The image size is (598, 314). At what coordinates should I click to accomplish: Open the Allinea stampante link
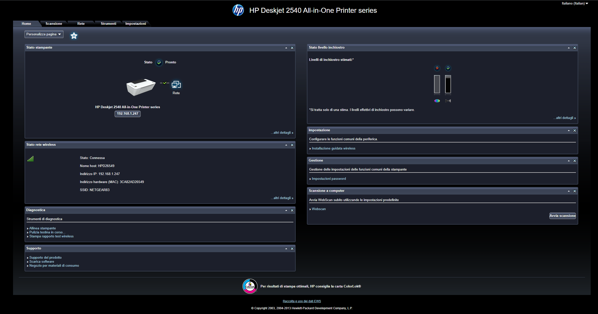[x=42, y=228]
